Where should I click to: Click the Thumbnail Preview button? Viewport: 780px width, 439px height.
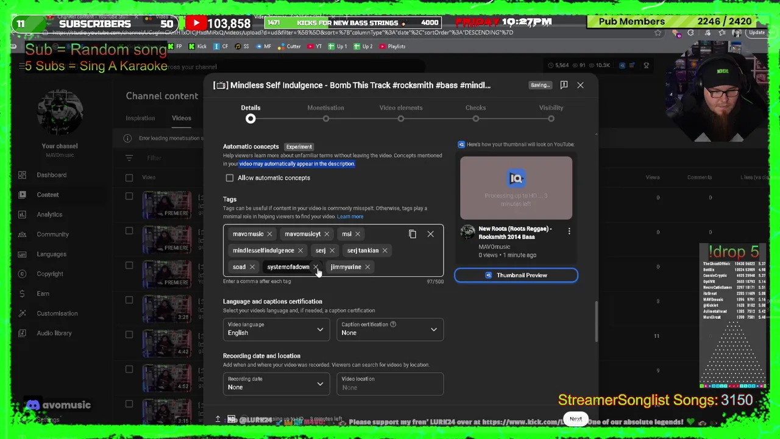(x=516, y=275)
